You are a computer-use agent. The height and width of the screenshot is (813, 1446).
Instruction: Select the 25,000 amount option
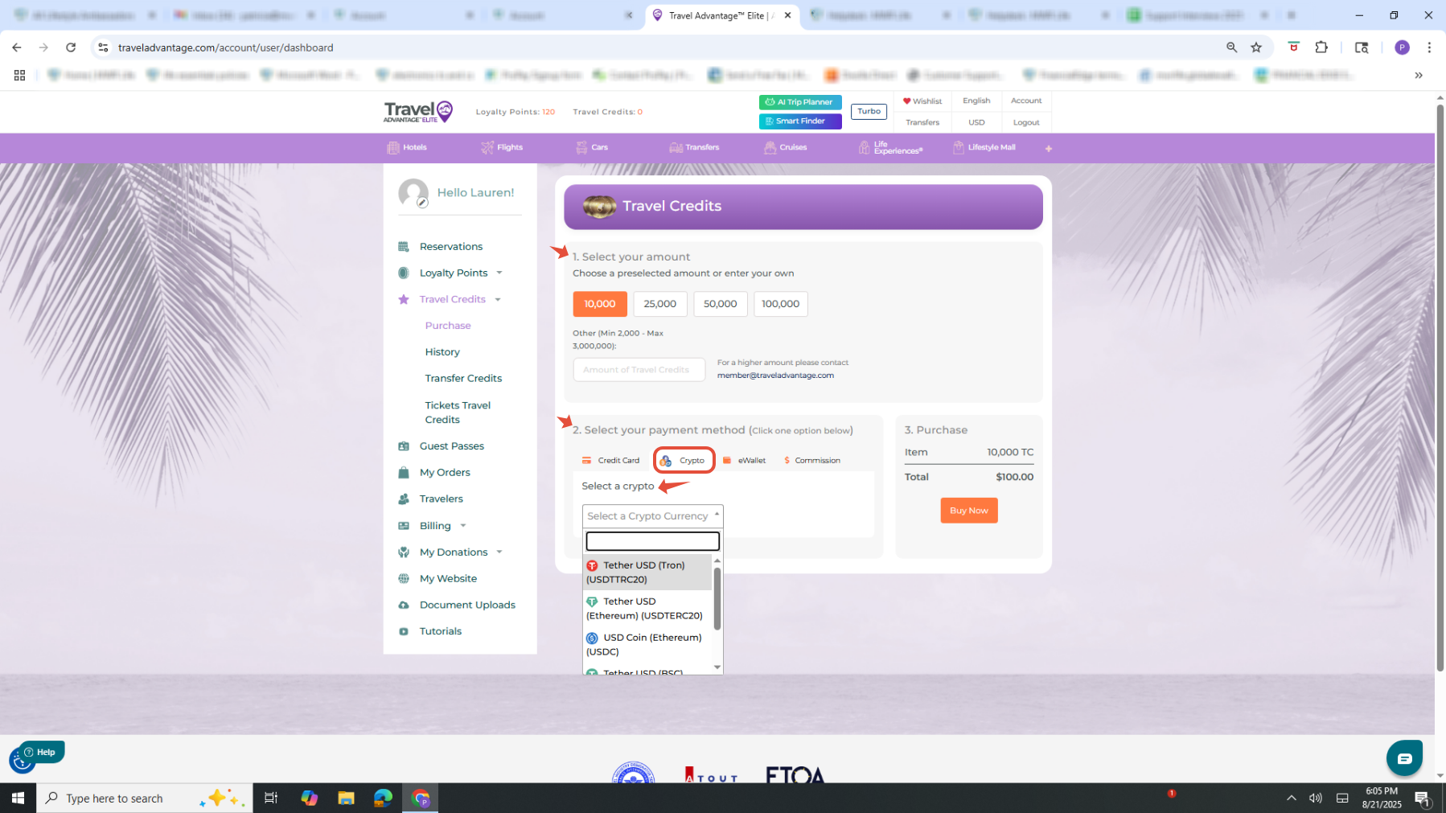(660, 304)
